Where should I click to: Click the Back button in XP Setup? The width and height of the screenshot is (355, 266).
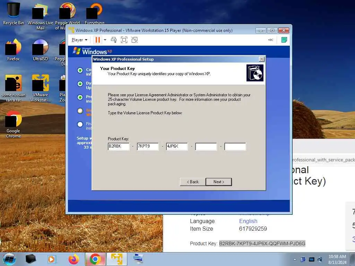(193, 182)
